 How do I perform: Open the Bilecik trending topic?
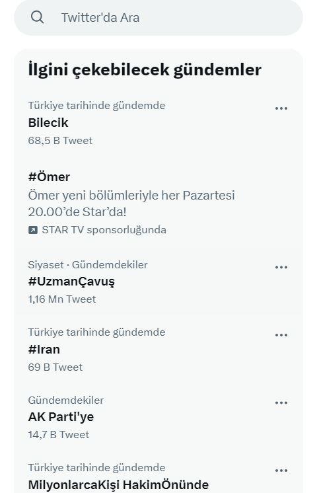pos(48,123)
